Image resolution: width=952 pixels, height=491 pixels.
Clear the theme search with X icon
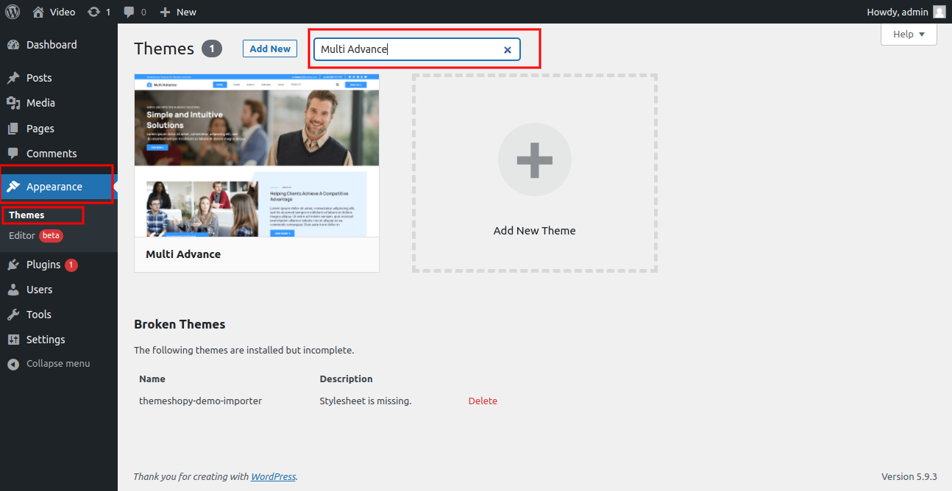(x=507, y=50)
